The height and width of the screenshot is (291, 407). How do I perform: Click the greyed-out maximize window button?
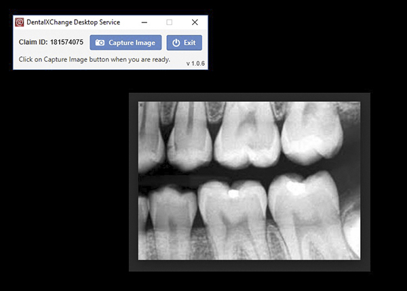170,22
